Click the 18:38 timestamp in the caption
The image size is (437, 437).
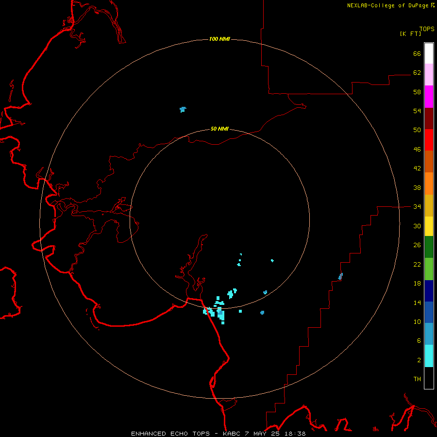pyautogui.click(x=295, y=434)
